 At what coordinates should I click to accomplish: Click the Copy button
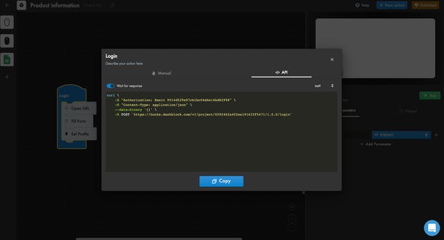pyautogui.click(x=221, y=181)
